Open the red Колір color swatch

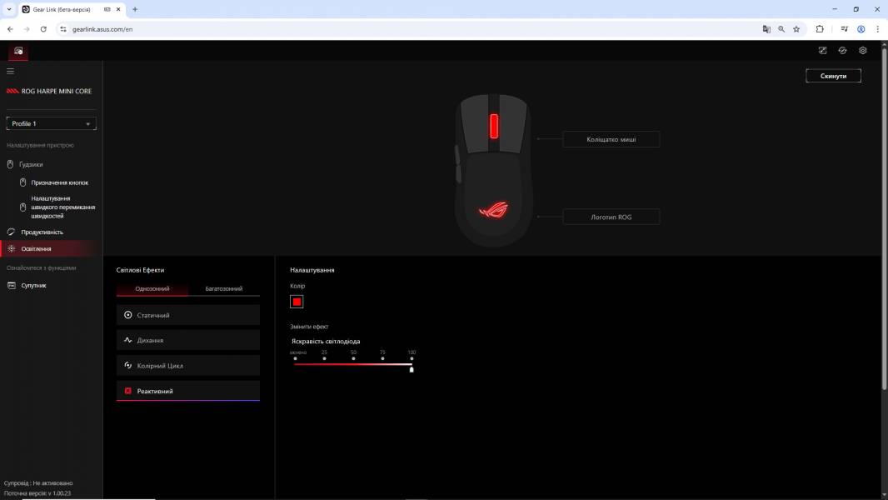(297, 302)
